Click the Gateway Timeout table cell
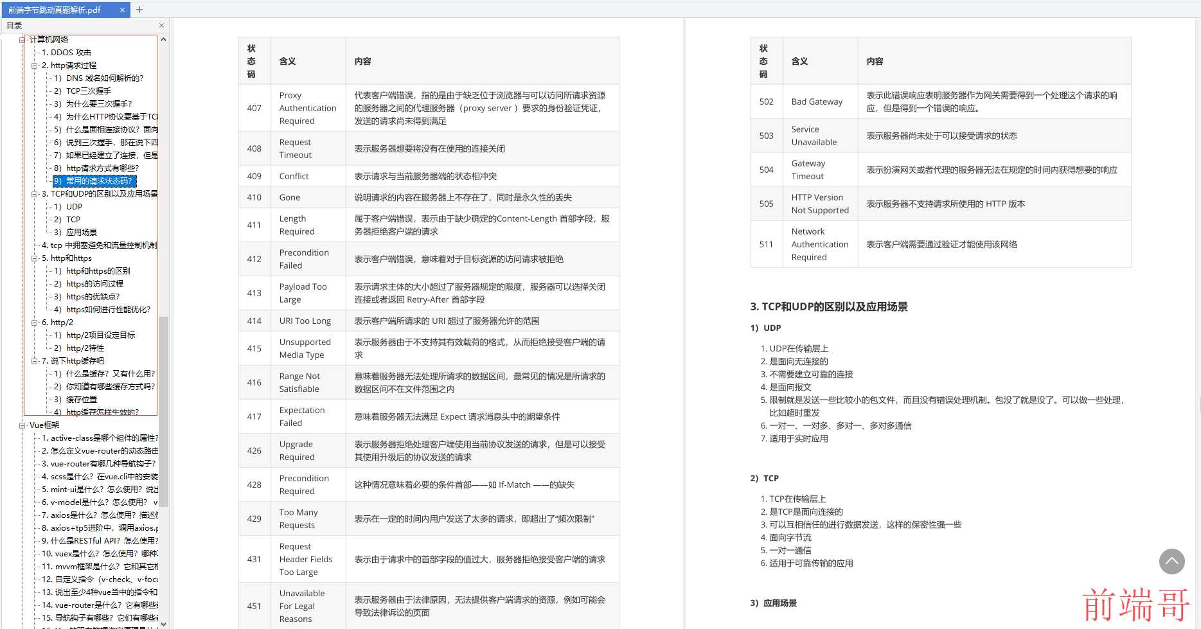 pos(820,170)
